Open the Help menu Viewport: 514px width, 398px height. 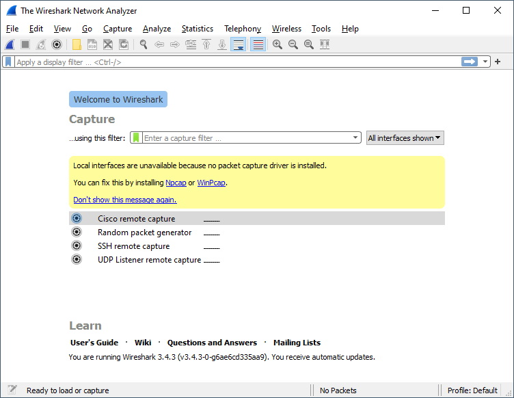pyautogui.click(x=350, y=29)
